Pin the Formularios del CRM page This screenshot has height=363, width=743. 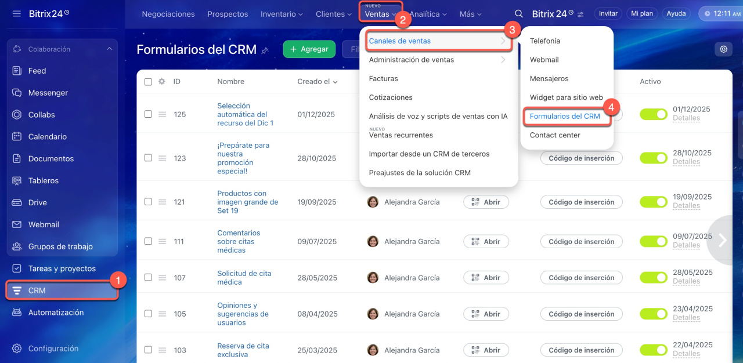tap(265, 50)
